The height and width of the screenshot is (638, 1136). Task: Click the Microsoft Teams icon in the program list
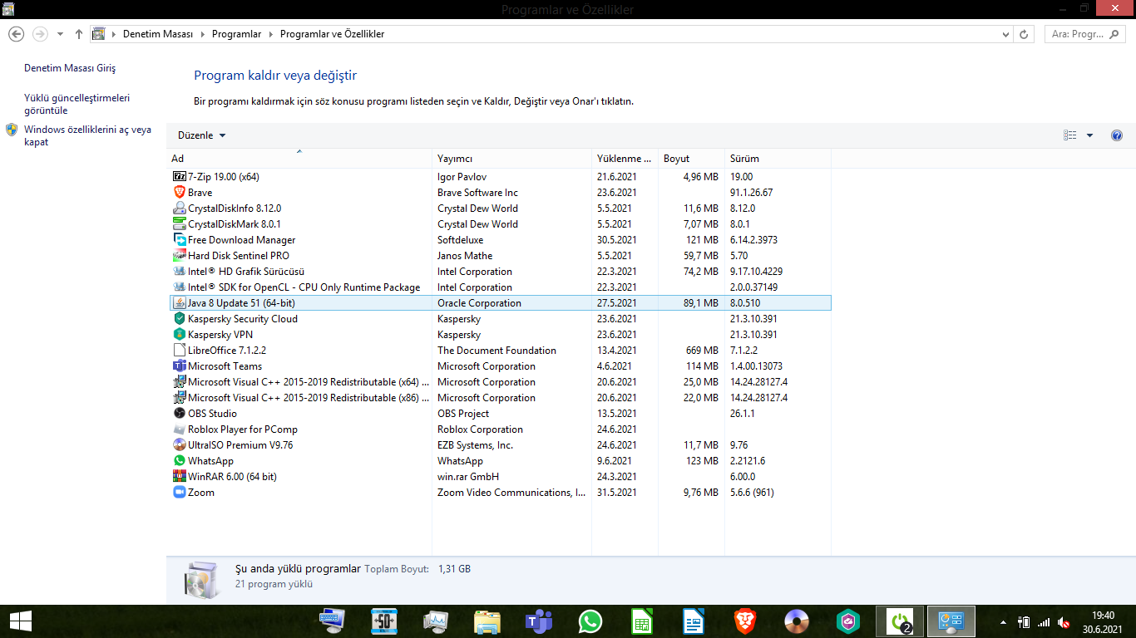180,366
